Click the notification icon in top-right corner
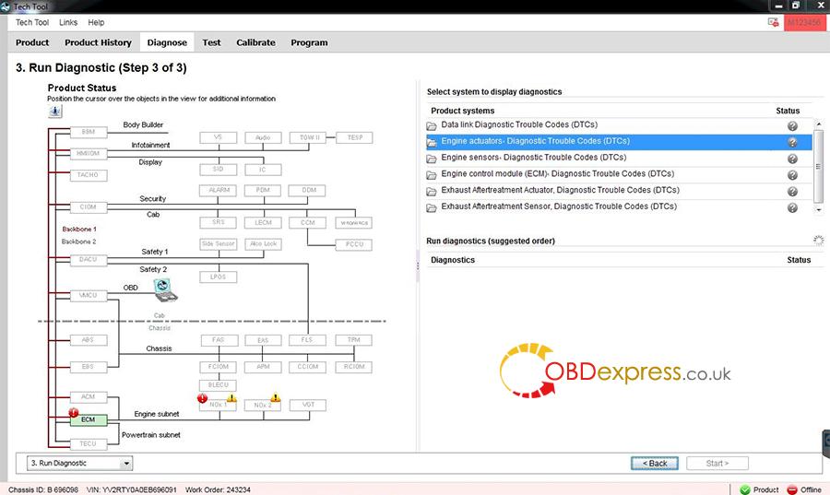Screen dimensions: 830x495 pos(772,22)
